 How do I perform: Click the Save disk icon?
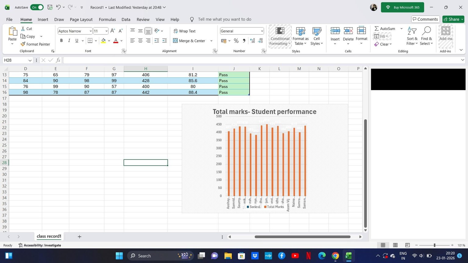tap(50, 7)
